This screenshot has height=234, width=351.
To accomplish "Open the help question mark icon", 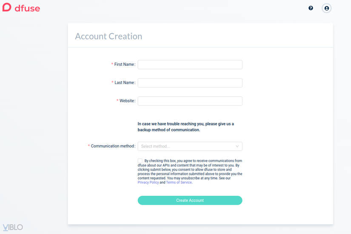I will pos(311,8).
